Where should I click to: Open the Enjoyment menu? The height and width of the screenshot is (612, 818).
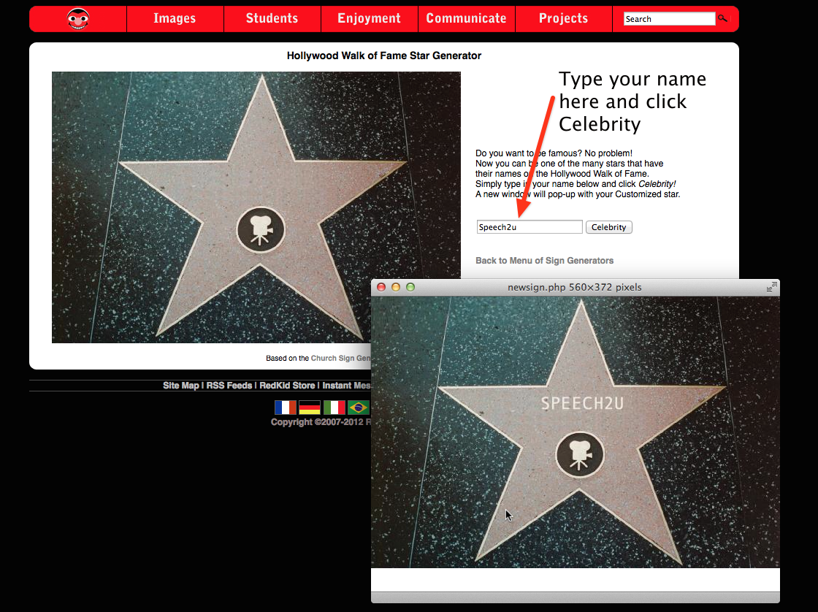[369, 19]
